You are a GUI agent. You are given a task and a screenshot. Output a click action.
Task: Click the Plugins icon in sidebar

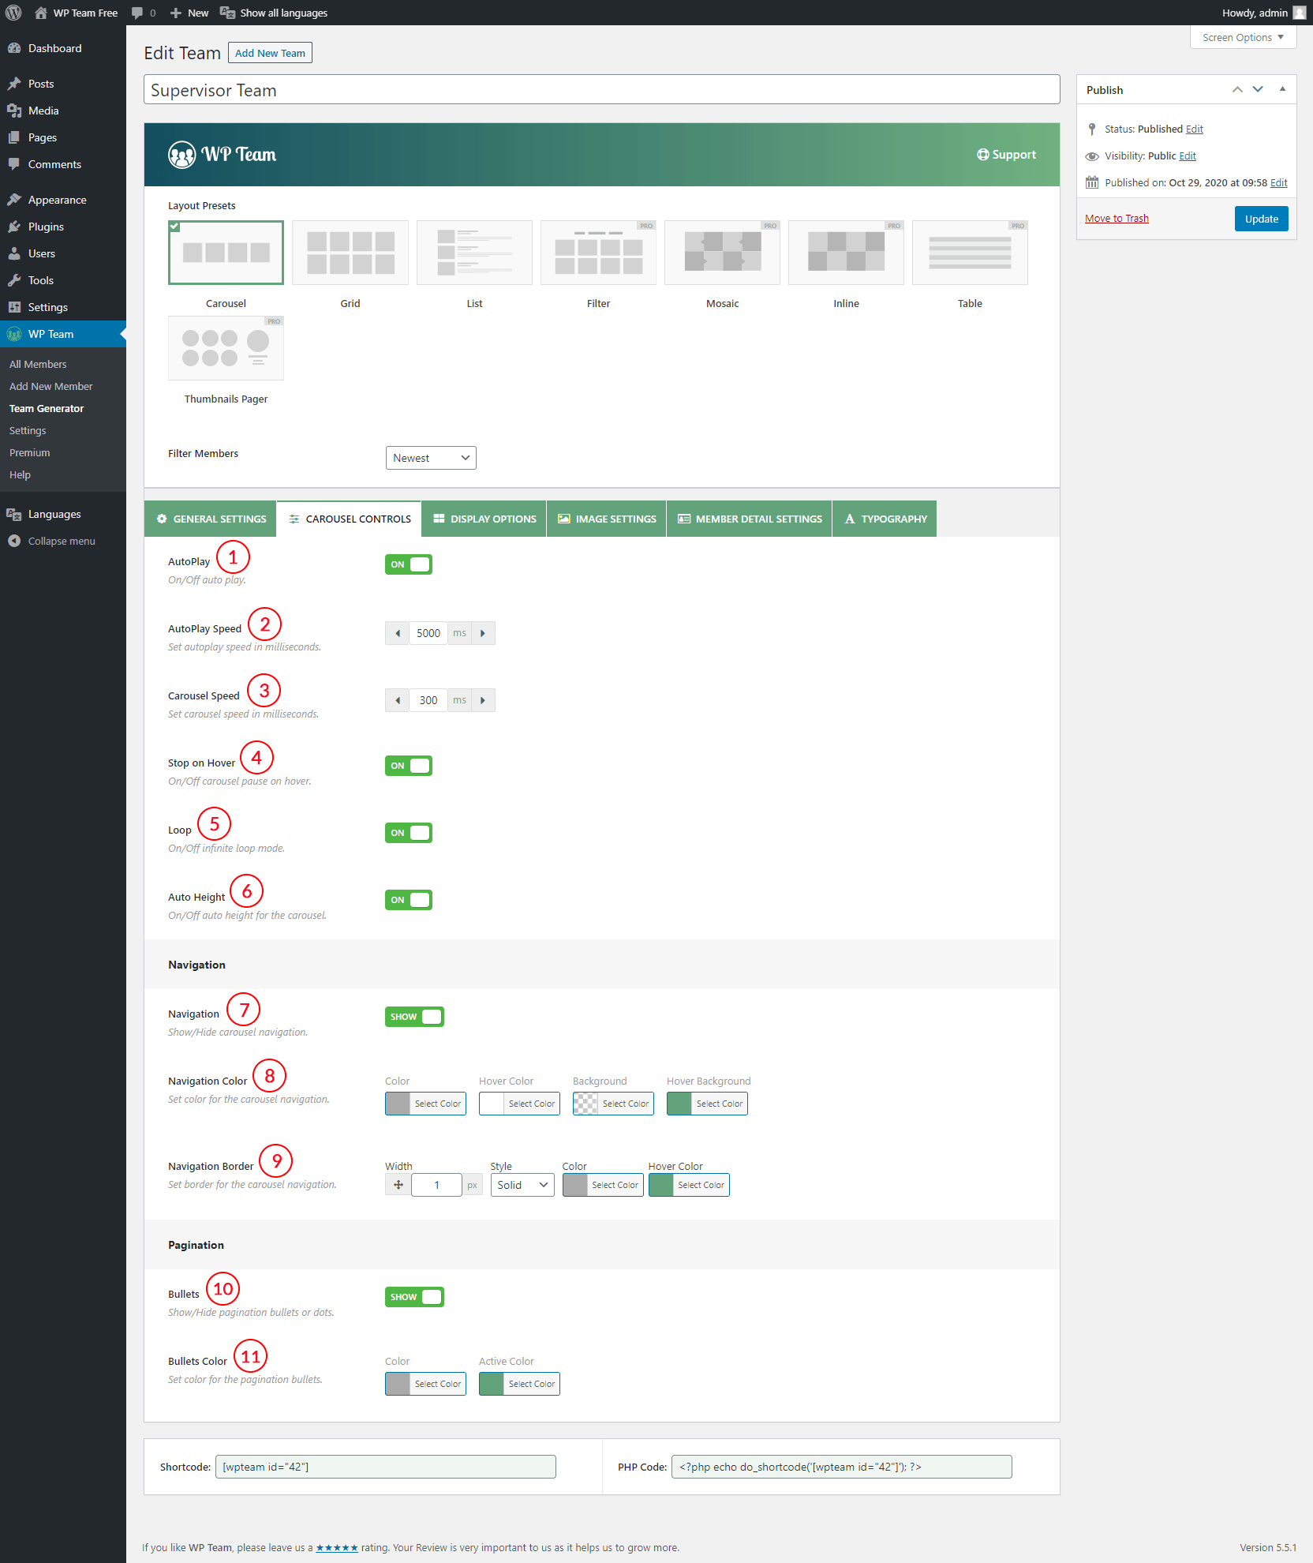(x=14, y=227)
